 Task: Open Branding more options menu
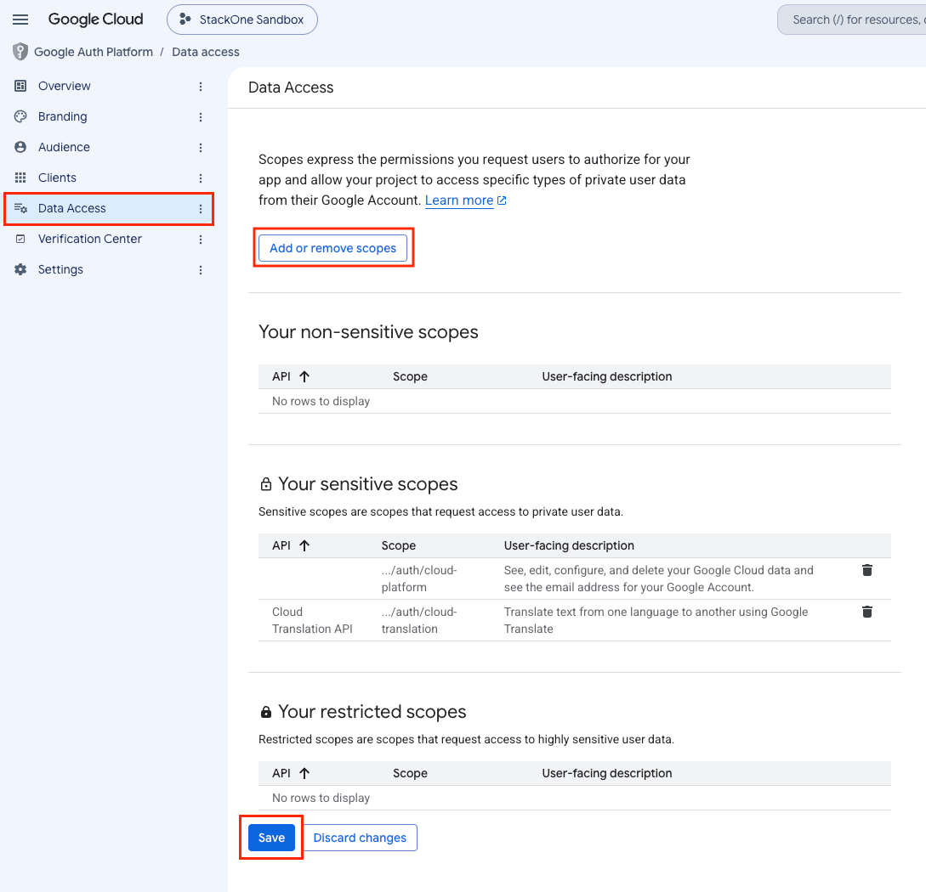pos(201,117)
